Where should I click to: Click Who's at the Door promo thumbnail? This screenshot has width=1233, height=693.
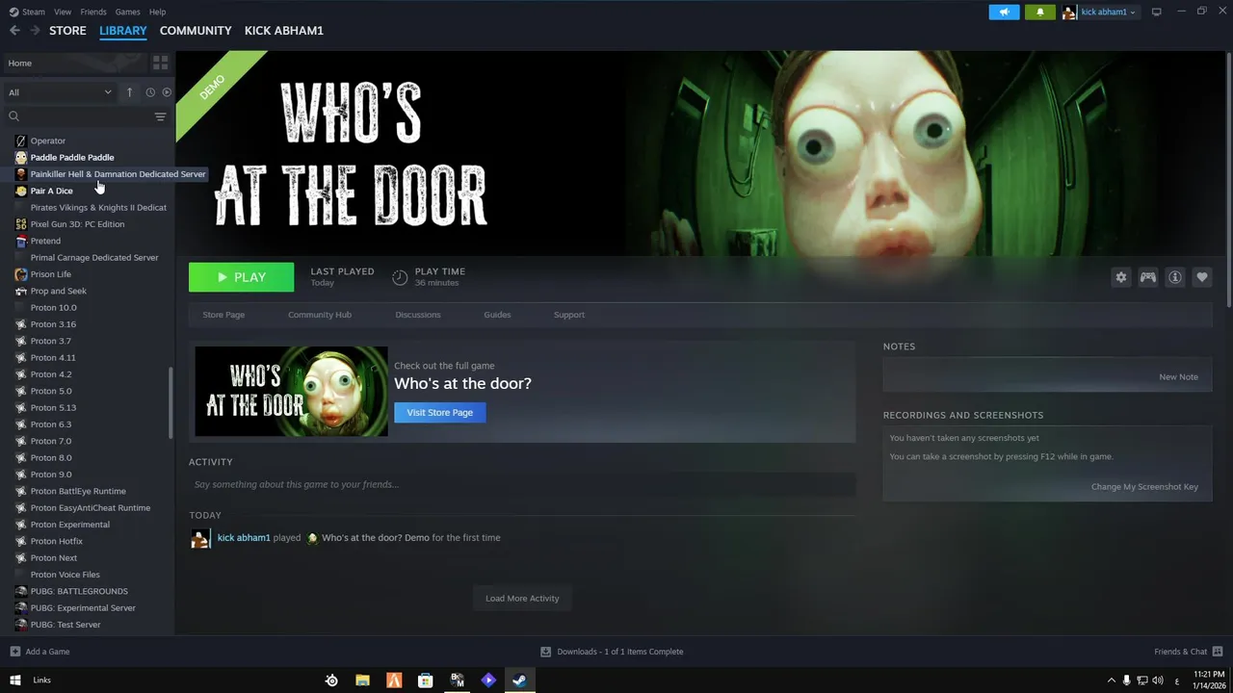[291, 392]
